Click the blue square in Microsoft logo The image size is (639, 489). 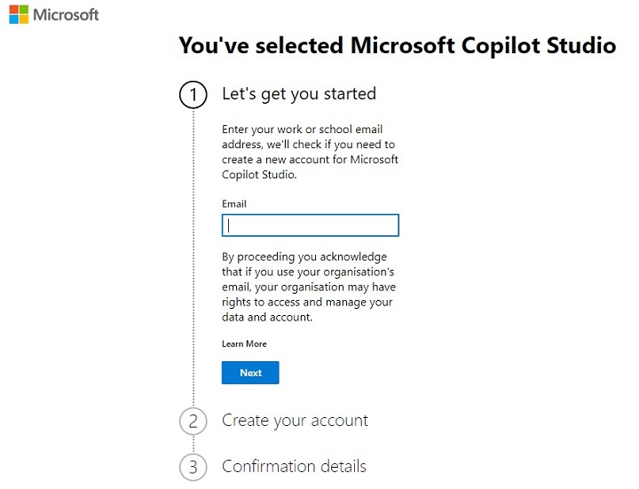[12, 20]
